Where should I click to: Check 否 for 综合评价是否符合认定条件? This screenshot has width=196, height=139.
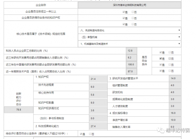tap(90, 134)
